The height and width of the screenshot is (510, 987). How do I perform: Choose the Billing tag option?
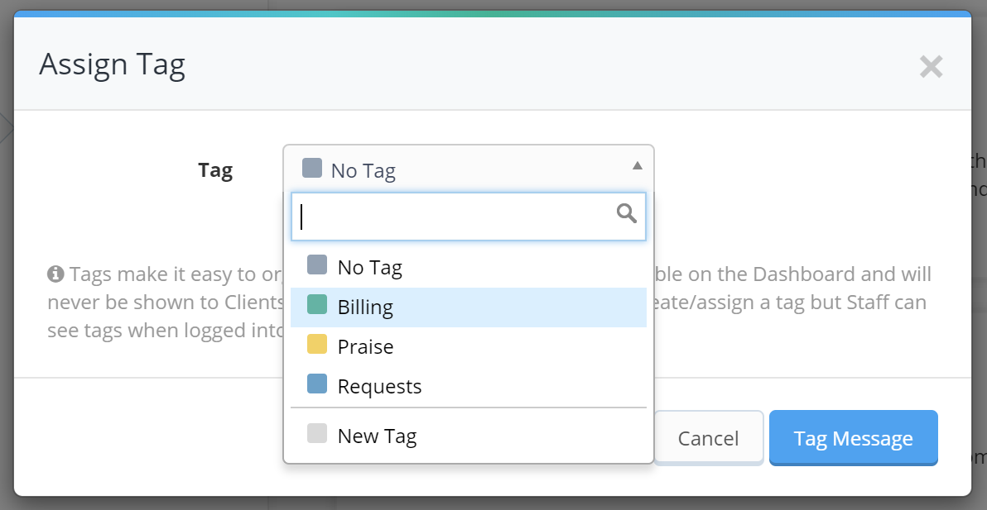[x=469, y=307]
